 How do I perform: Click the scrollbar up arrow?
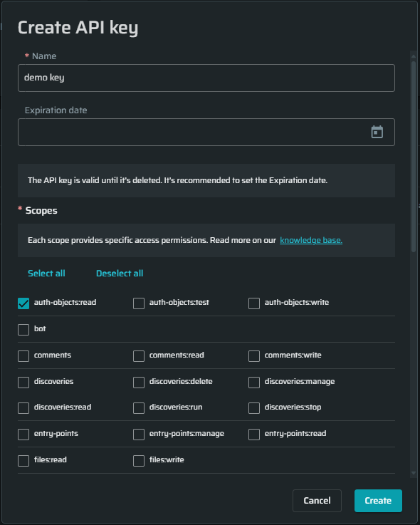(x=414, y=56)
